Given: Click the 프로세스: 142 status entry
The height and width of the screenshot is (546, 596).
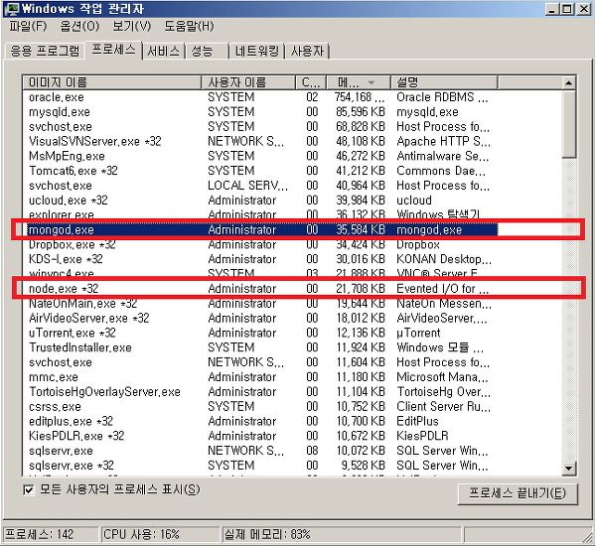Looking at the screenshot, I should click(x=51, y=535).
